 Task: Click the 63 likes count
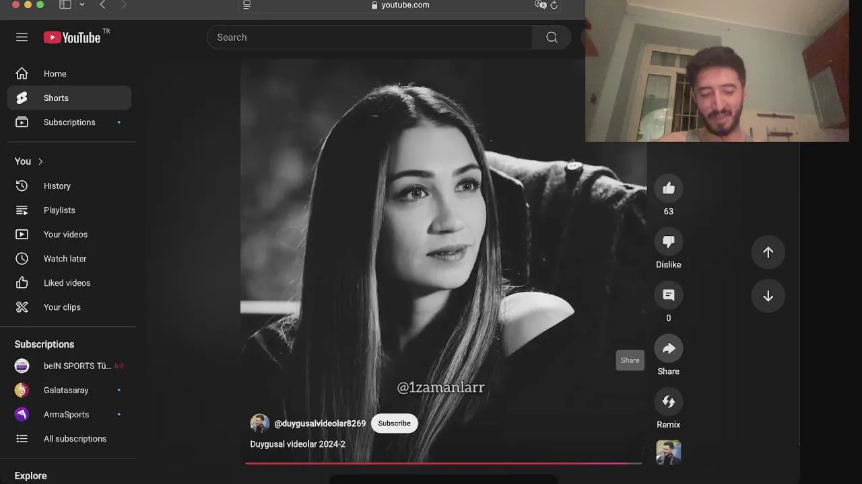(669, 211)
